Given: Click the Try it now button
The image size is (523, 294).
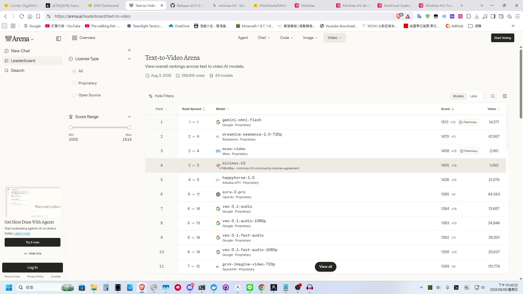Looking at the screenshot, I should pyautogui.click(x=32, y=242).
